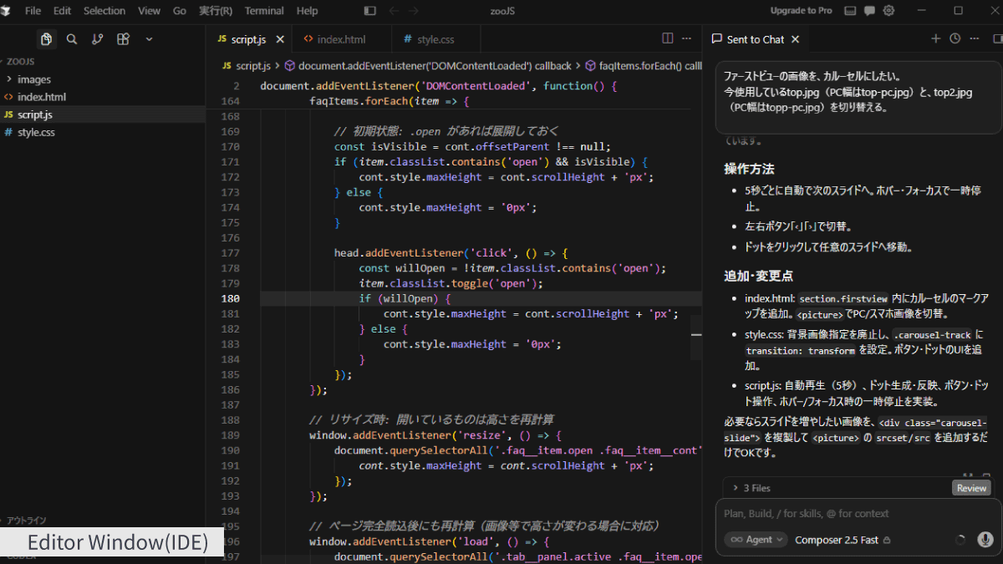Open the Search view icon
Image resolution: width=1003 pixels, height=564 pixels.
point(72,39)
